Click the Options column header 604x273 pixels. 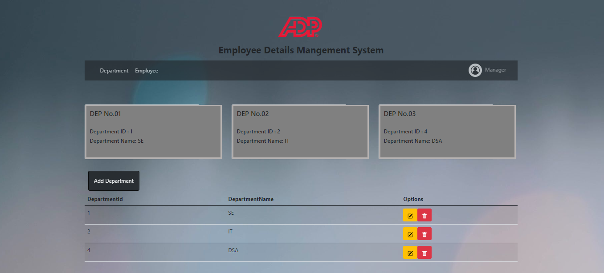413,199
